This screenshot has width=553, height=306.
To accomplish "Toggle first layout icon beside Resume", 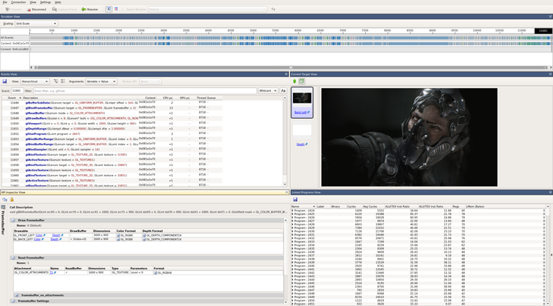I will 109,9.
